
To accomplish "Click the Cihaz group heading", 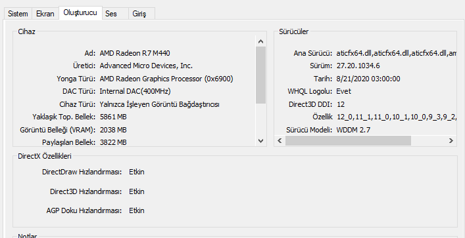I will click(27, 31).
